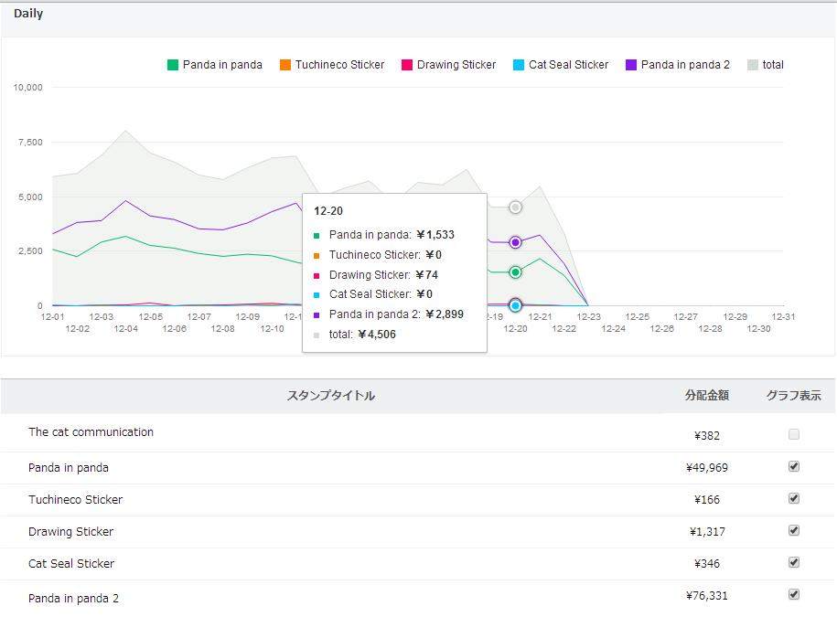
Task: Click the blue Cat Seal Sticker data point
Action: tap(515, 305)
